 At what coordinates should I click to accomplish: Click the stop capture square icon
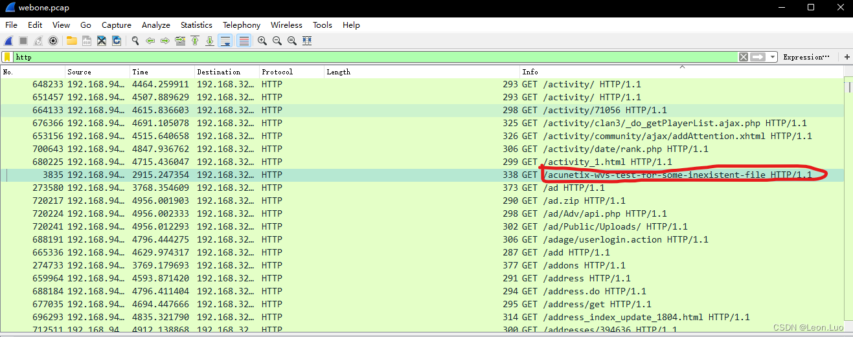pos(23,41)
